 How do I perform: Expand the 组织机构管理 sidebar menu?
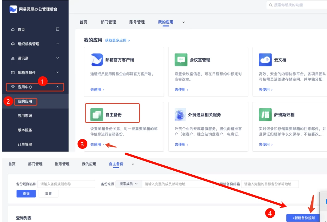click(58, 44)
